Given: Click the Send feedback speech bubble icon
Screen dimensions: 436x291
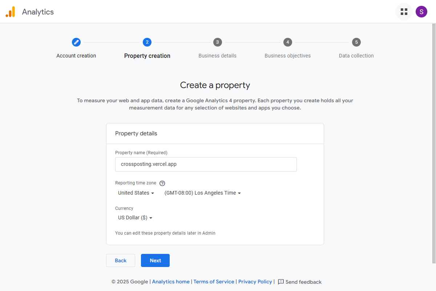Looking at the screenshot, I should pyautogui.click(x=280, y=282).
